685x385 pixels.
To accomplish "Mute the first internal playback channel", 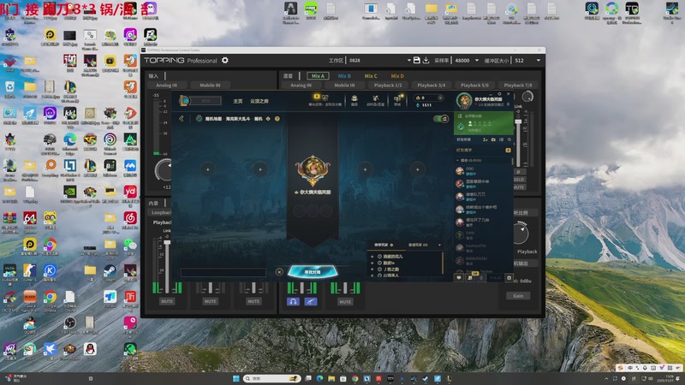I will point(167,301).
